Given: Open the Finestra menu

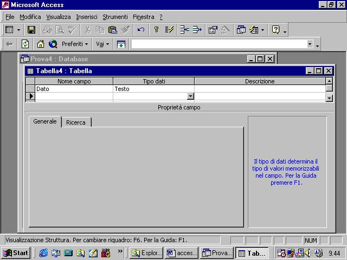Looking at the screenshot, I should (x=143, y=17).
